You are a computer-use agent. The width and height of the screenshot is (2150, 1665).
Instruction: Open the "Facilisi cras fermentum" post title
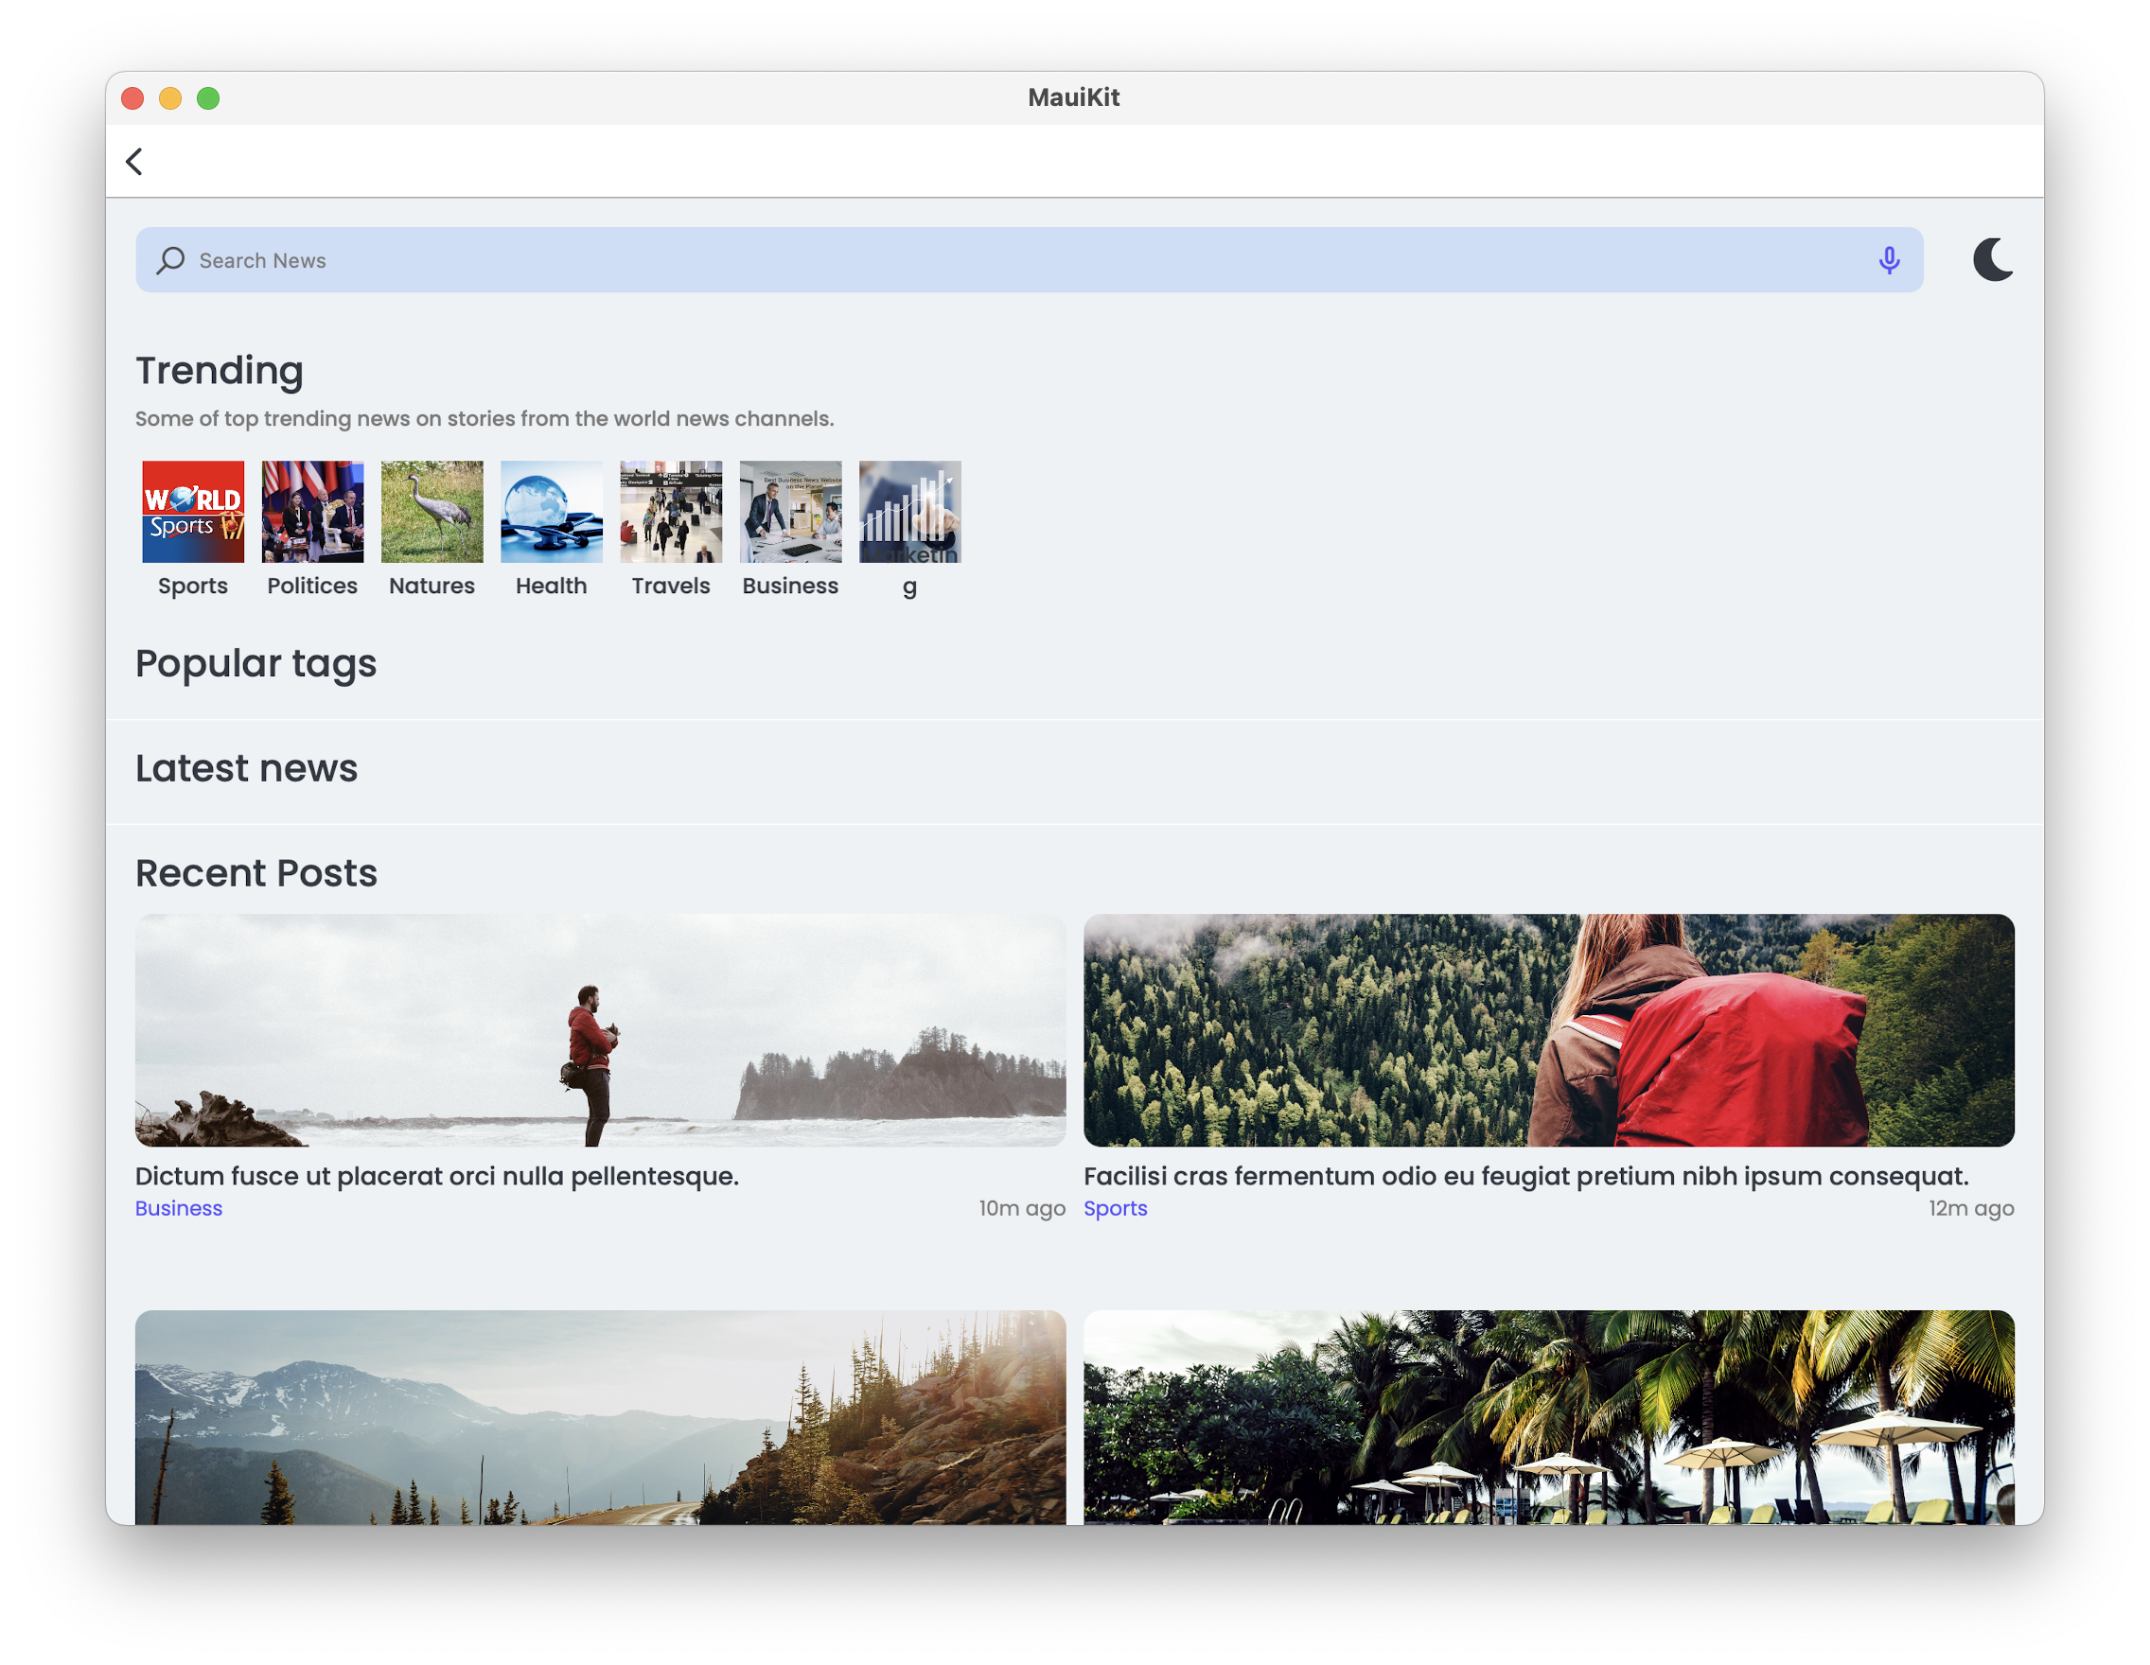1524,1176
